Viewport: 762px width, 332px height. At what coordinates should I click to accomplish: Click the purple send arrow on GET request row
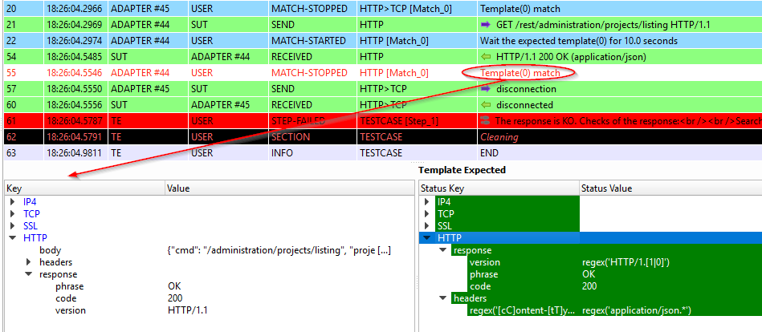(486, 25)
